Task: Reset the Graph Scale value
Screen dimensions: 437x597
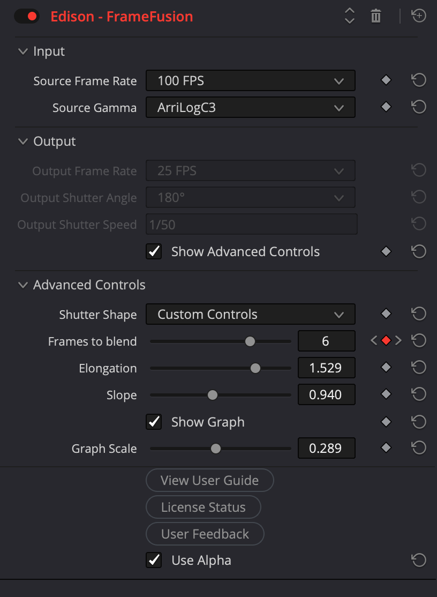Action: [x=419, y=448]
